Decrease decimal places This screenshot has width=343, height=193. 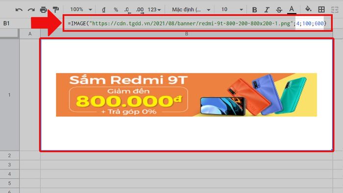pyautogui.click(x=127, y=10)
